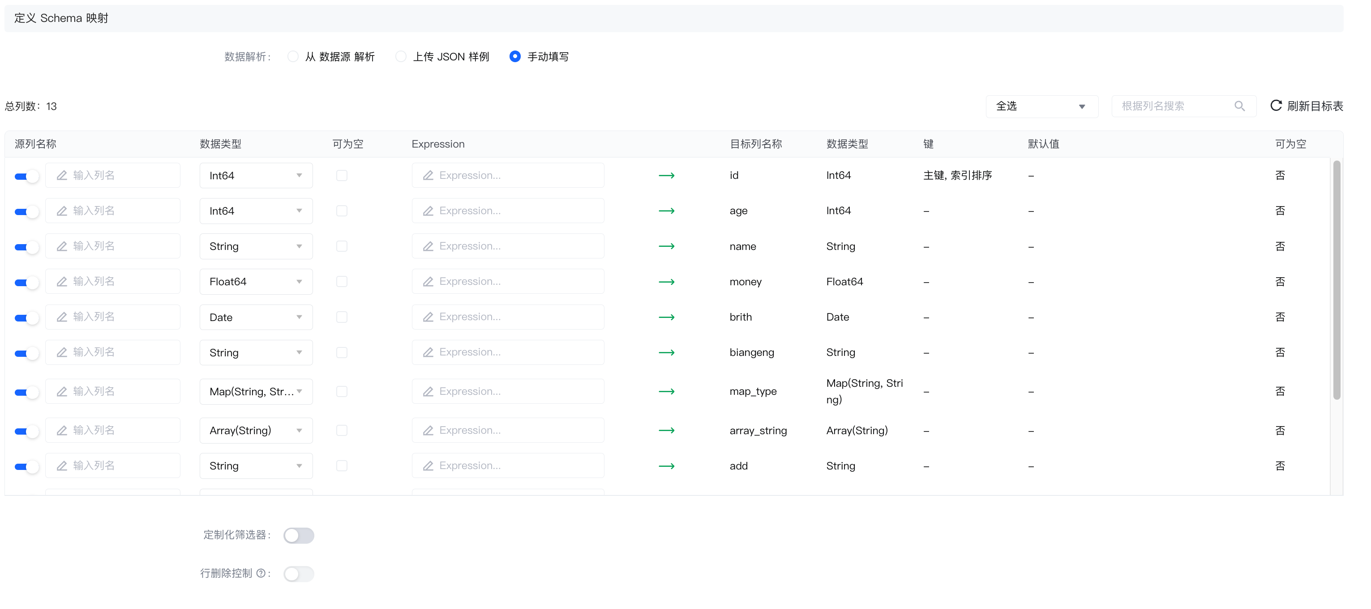Screen dimensions: 1371x609
Task: Click the 源列名称 column header
Action: coord(35,144)
